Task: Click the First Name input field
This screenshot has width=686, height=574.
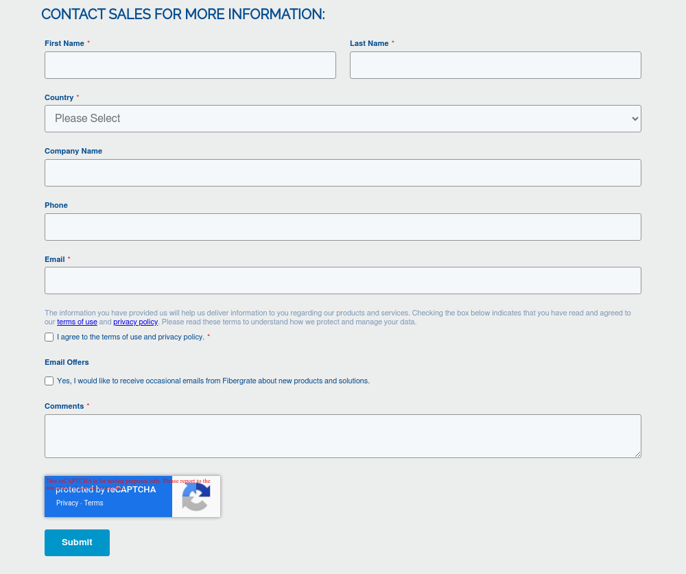Action: coord(190,65)
